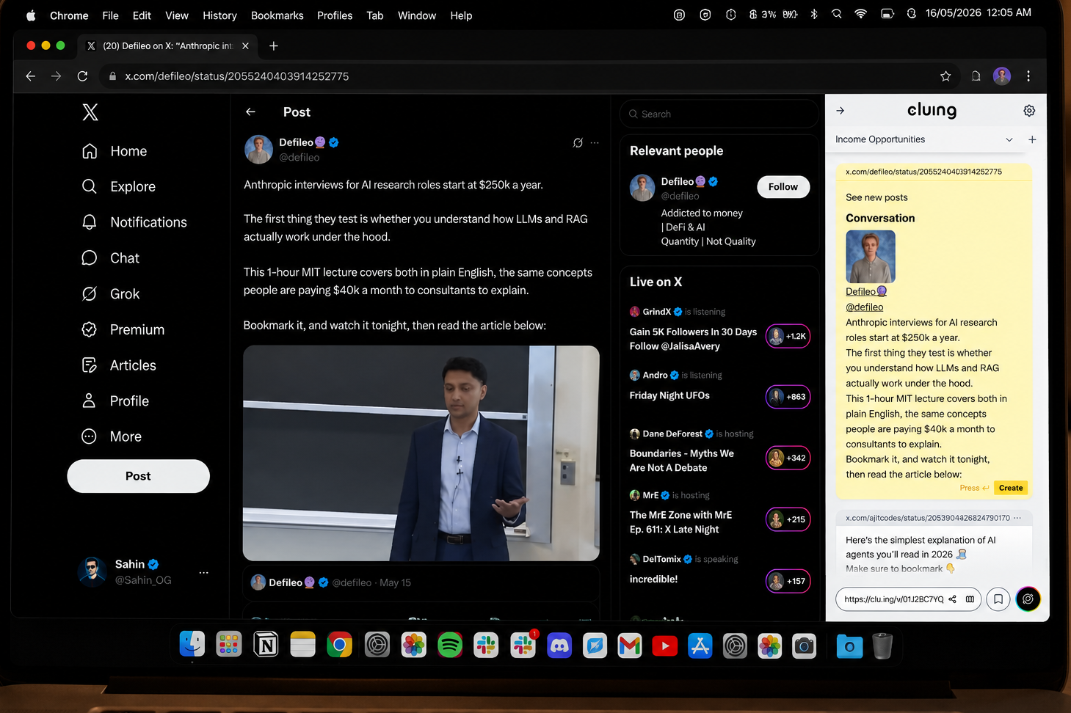Click the share icon beside the clu.ing link
This screenshot has height=713, width=1071.
tap(952, 599)
